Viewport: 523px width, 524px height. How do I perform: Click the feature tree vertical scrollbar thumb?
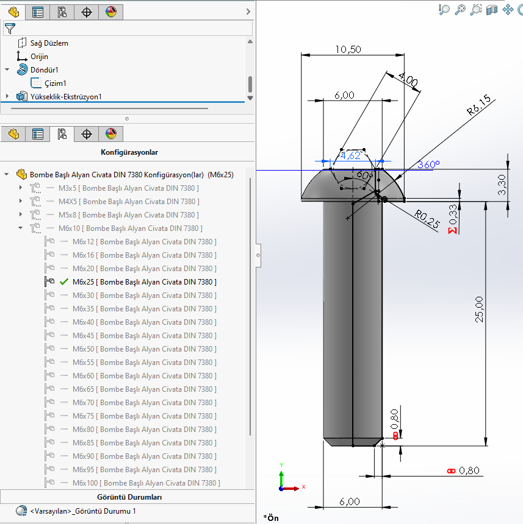pyautogui.click(x=250, y=84)
